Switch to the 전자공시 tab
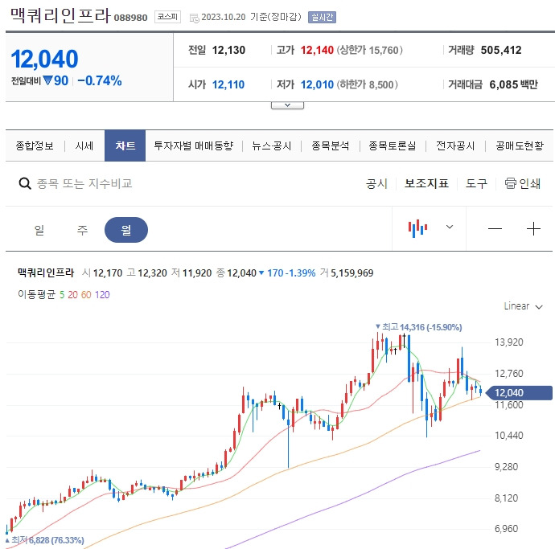The height and width of the screenshot is (549, 555). click(x=455, y=145)
